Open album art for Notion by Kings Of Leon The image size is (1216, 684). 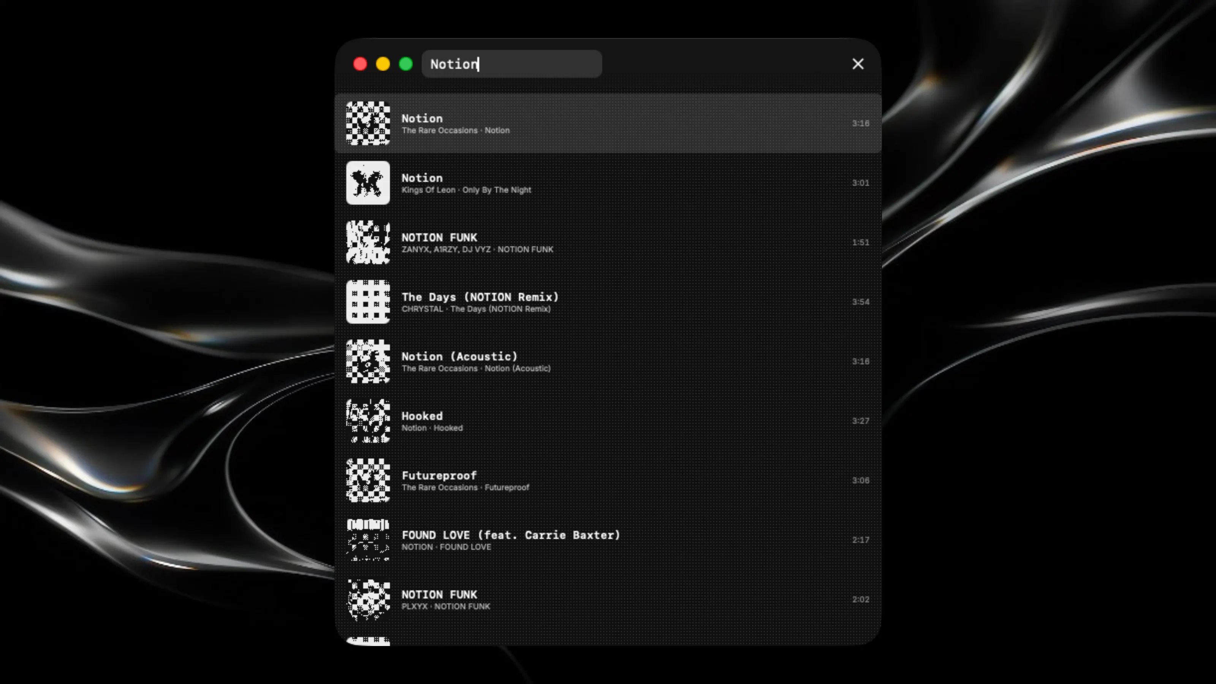[368, 183]
